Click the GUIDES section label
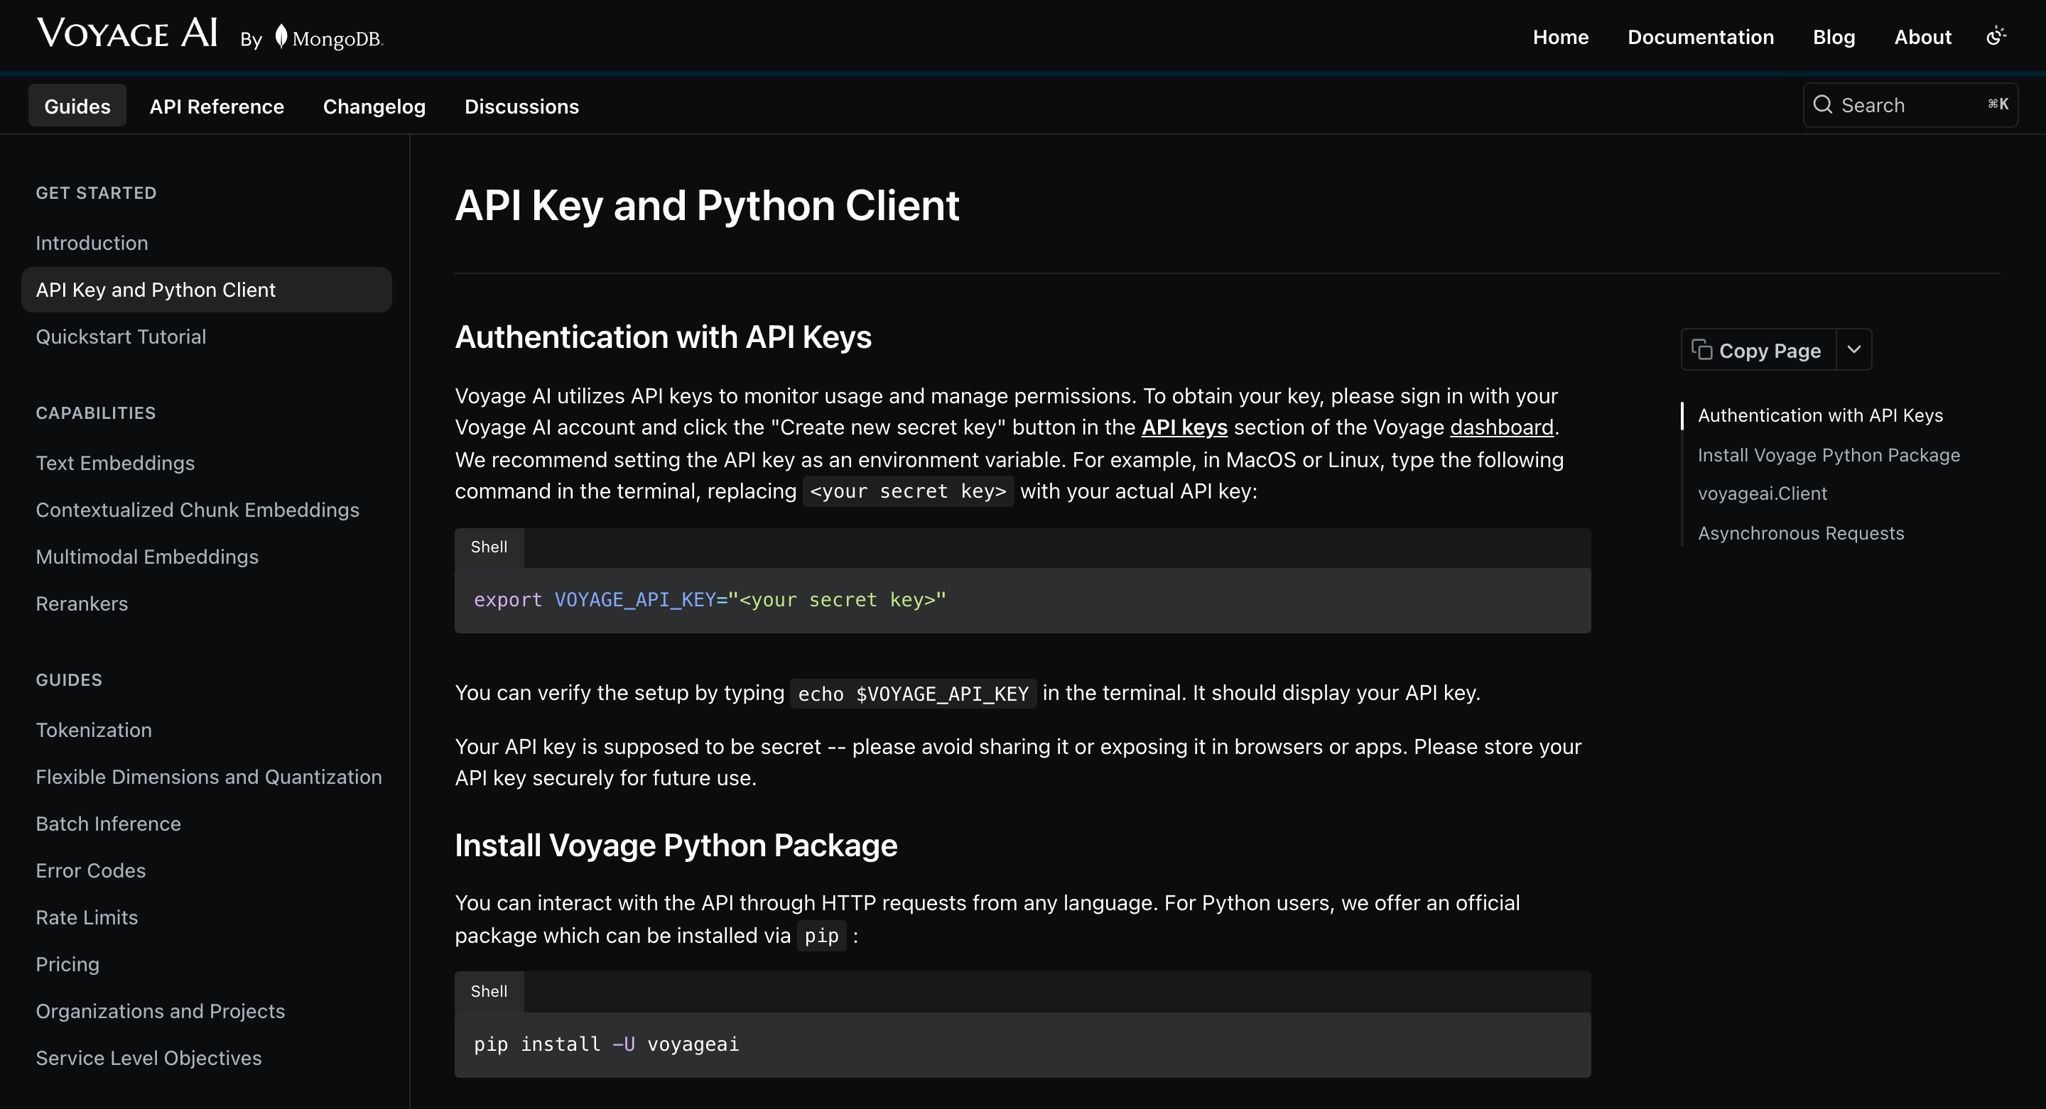This screenshot has width=2046, height=1109. point(69,679)
